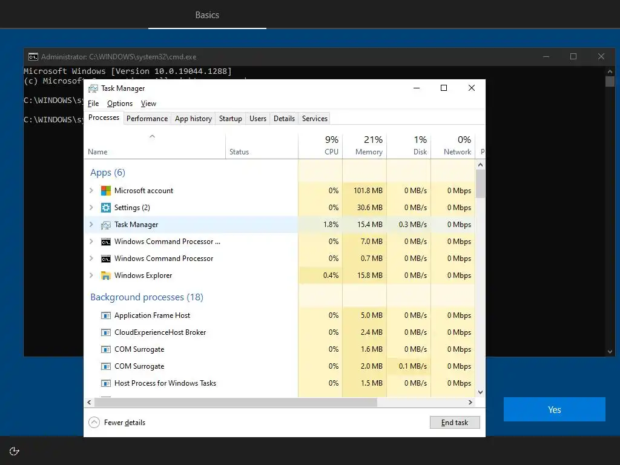Click the Task Manager row icon

pyautogui.click(x=105, y=225)
